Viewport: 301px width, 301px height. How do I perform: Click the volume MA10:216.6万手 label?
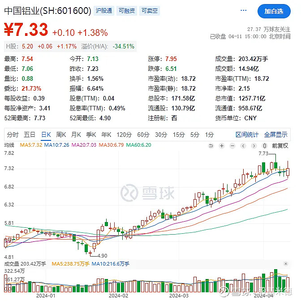(x=110, y=264)
